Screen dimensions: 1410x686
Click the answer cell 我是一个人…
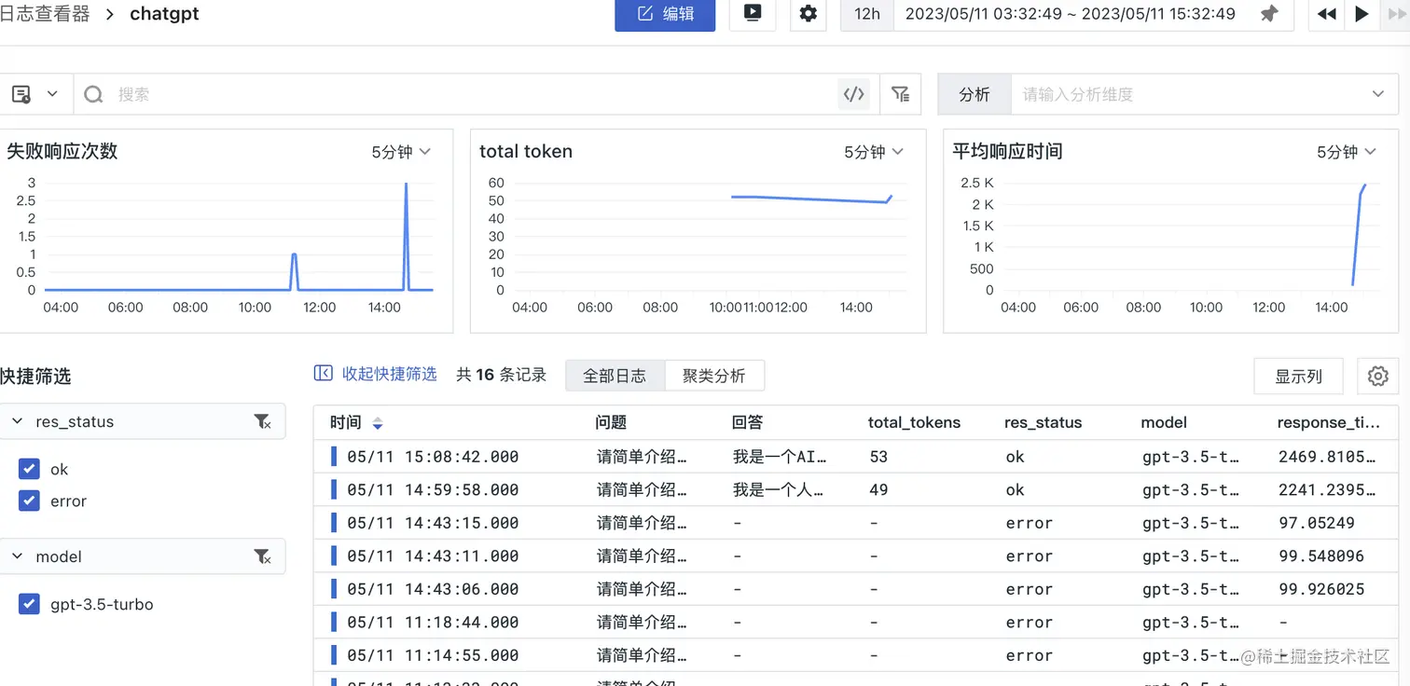coord(779,489)
